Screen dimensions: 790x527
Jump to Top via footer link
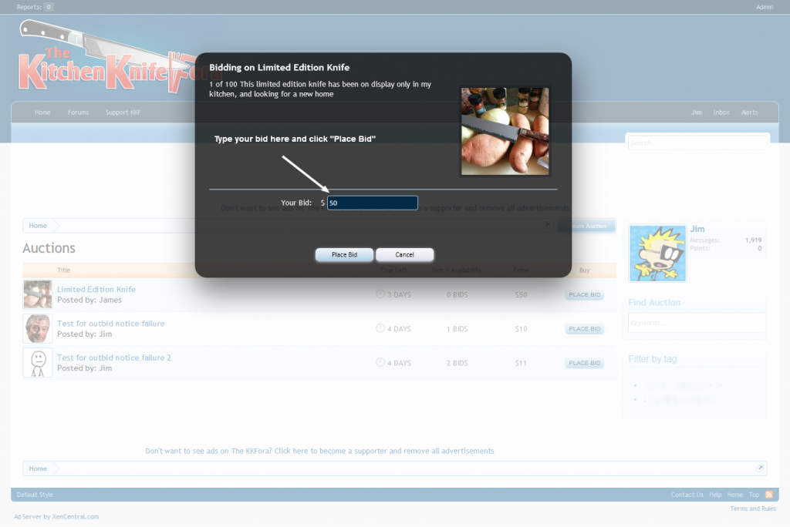pos(754,495)
